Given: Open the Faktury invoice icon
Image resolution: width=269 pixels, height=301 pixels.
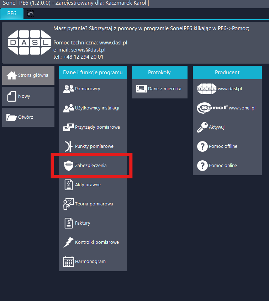Looking at the screenshot, I should 68,223.
